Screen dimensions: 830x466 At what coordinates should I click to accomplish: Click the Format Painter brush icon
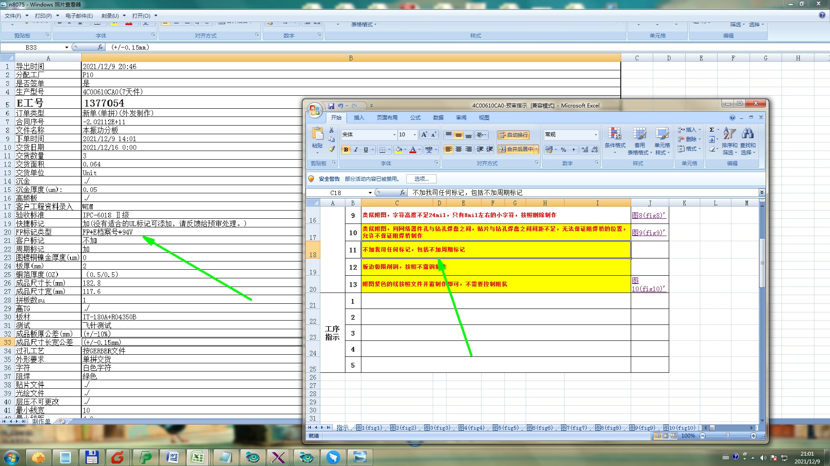click(332, 149)
